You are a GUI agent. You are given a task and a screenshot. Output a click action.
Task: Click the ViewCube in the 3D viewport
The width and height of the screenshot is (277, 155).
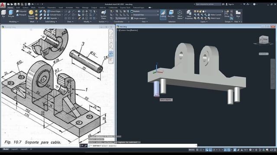(264, 40)
